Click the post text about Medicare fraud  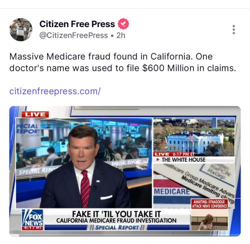(x=122, y=62)
